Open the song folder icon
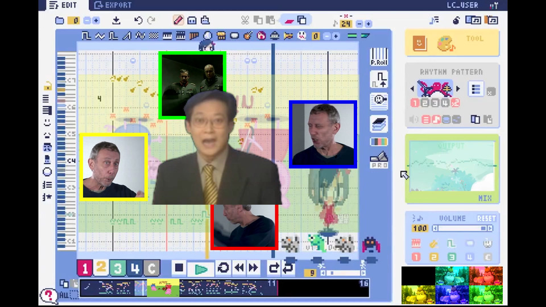The image size is (546, 307). click(x=60, y=20)
